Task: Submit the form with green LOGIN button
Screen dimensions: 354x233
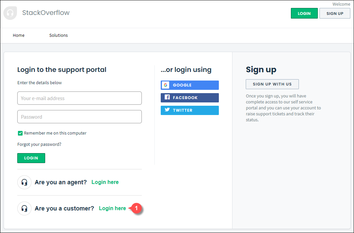Action: pos(31,158)
